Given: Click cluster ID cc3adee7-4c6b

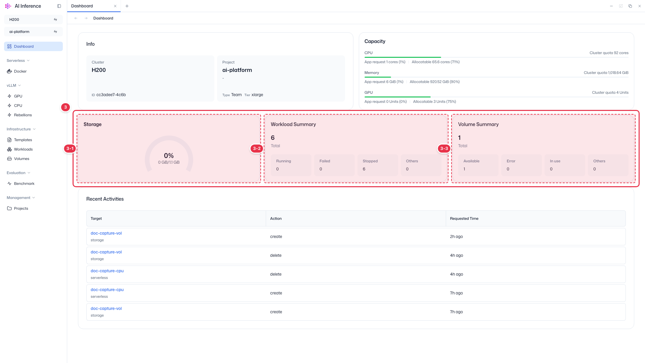Looking at the screenshot, I should pyautogui.click(x=111, y=95).
